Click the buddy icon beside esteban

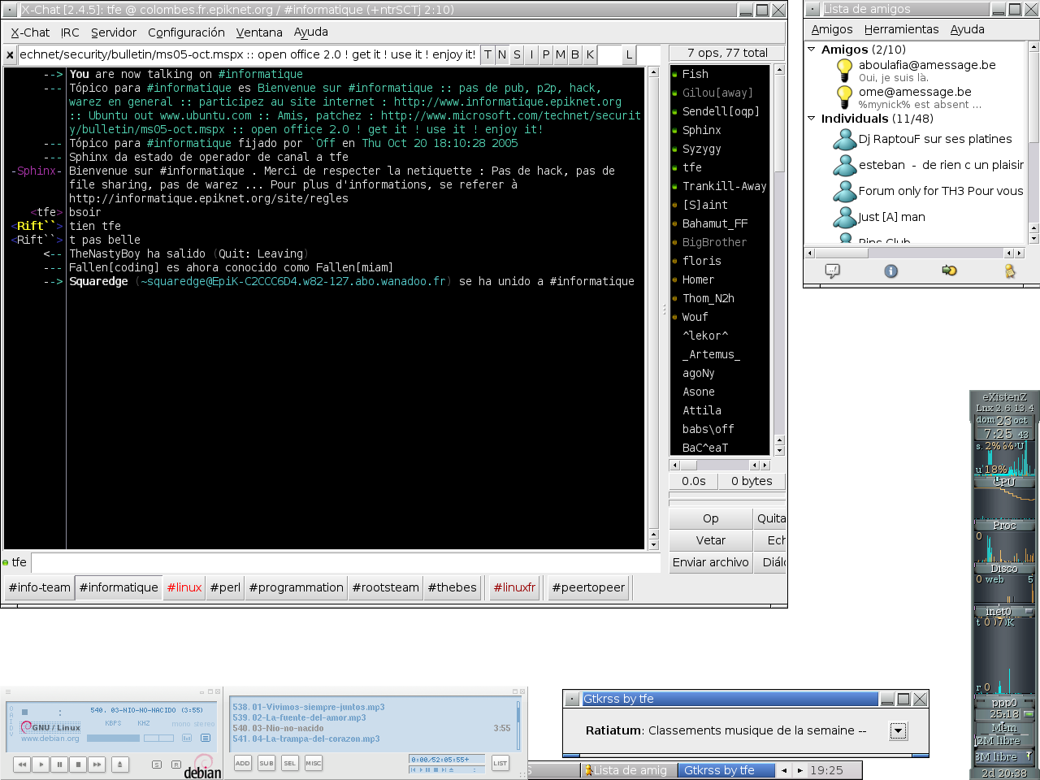(x=845, y=166)
